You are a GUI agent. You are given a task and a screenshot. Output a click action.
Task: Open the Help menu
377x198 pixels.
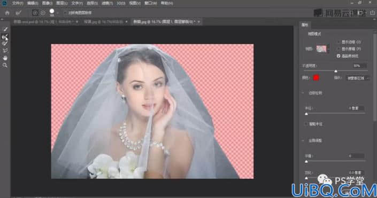[x=167, y=3]
